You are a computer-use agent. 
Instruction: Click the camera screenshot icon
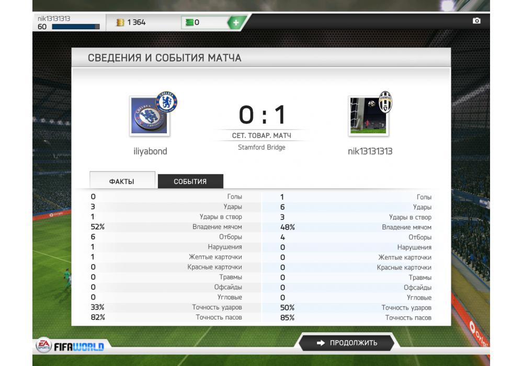point(476,21)
